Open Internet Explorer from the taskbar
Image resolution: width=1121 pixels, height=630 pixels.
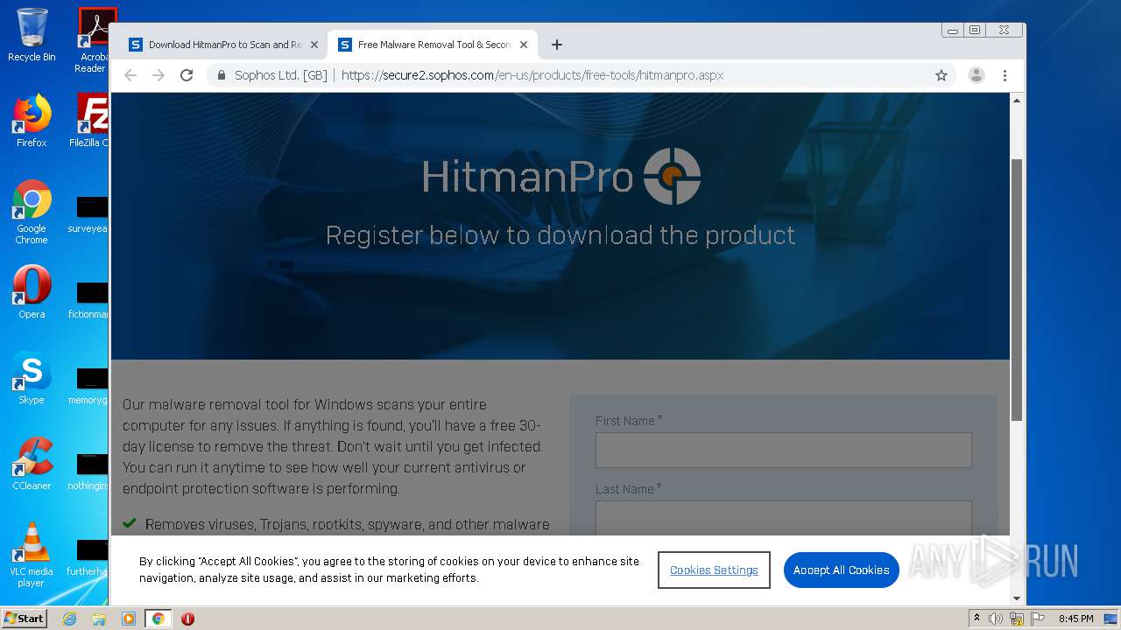69,619
